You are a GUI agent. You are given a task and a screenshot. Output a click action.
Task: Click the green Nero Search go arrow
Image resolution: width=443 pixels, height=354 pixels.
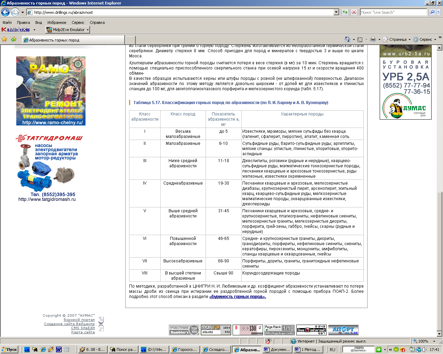[379, 350]
